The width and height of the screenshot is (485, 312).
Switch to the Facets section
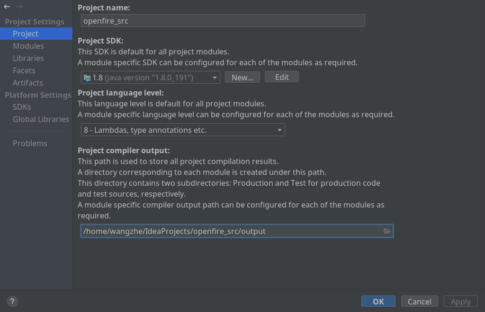(24, 70)
